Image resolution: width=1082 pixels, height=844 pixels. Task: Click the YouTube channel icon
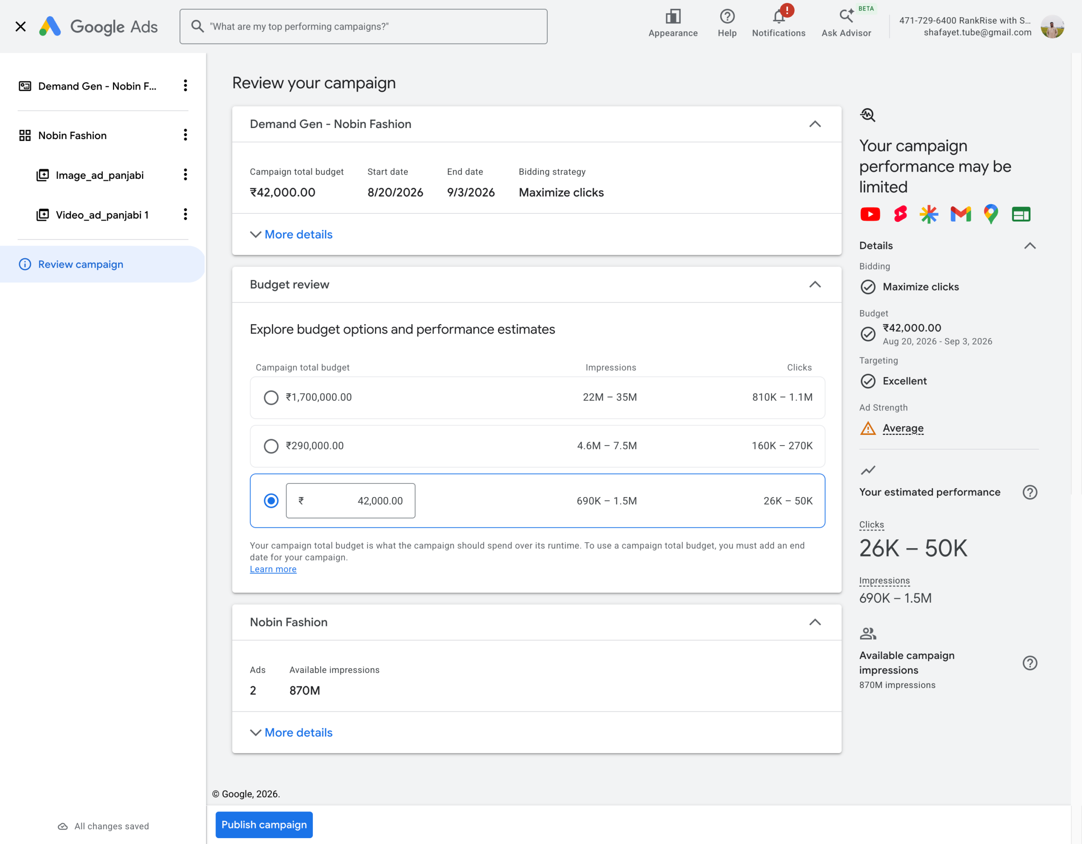pyautogui.click(x=870, y=214)
